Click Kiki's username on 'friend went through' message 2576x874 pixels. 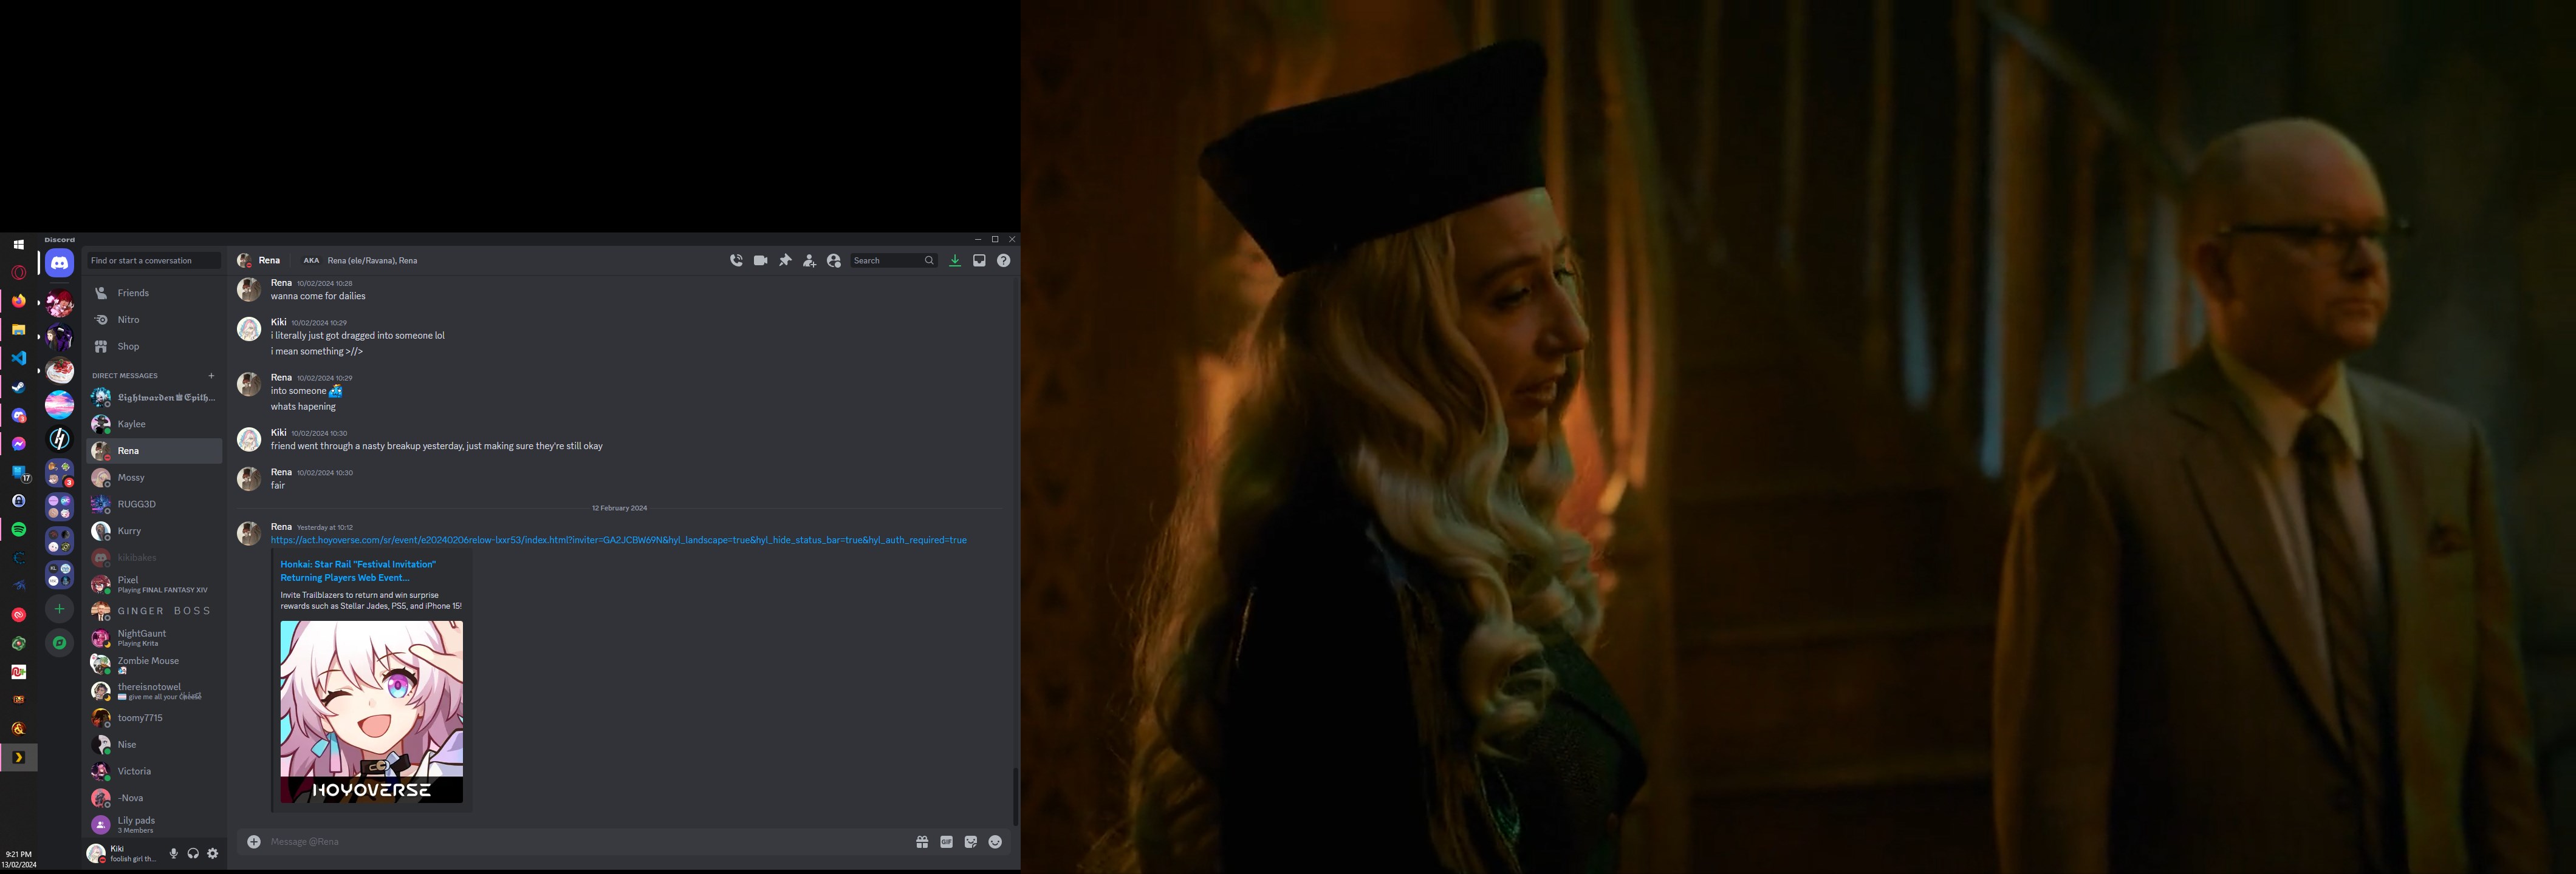point(279,433)
